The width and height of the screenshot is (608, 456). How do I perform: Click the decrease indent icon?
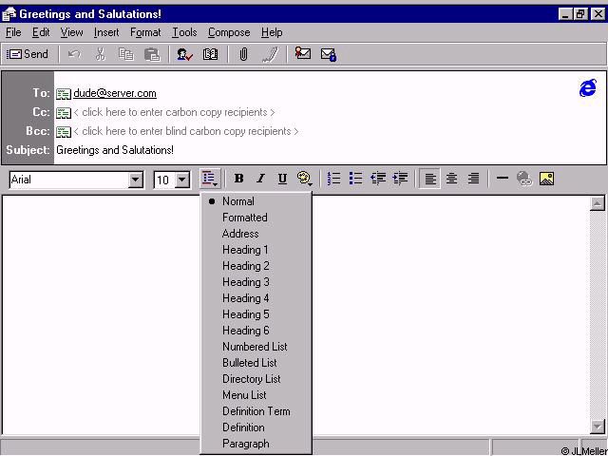pyautogui.click(x=378, y=179)
